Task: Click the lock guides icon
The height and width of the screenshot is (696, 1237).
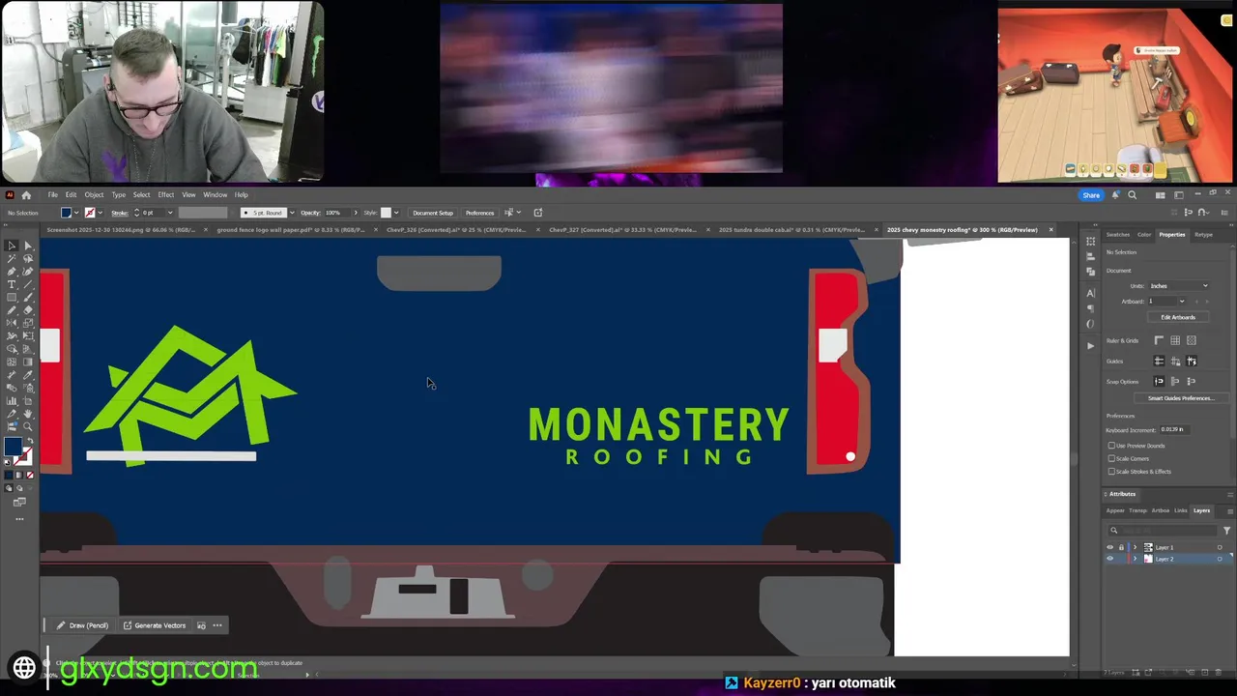Action: 1175,362
